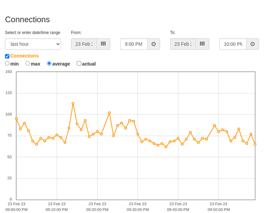Click the peak data point near 113

[73, 104]
